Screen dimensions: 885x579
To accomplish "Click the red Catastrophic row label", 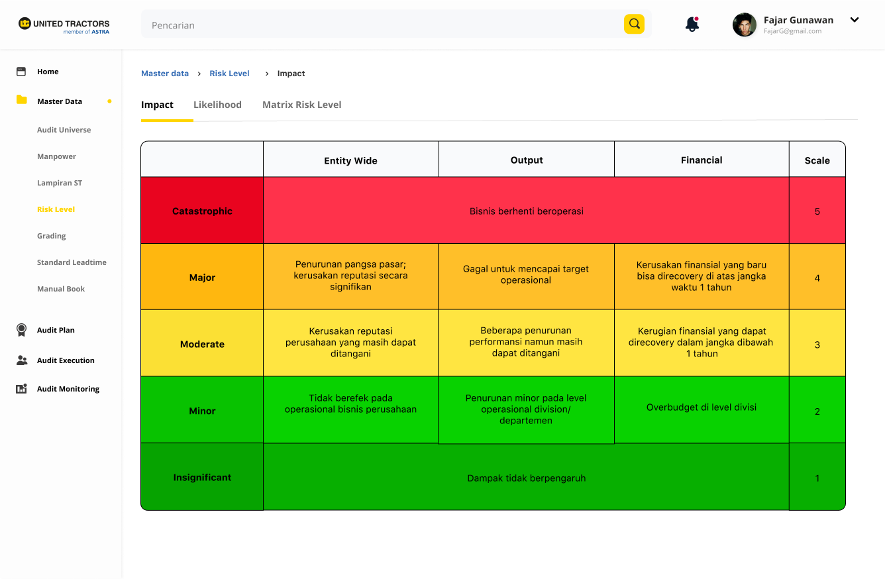I will tap(202, 211).
